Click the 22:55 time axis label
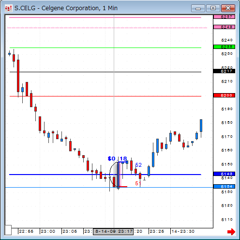The width and height of the screenshot is (240, 240). [26, 231]
